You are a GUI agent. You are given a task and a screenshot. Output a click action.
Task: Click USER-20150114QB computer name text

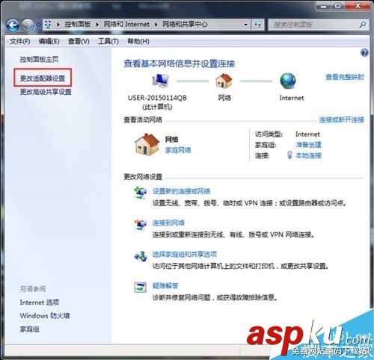coord(157,98)
